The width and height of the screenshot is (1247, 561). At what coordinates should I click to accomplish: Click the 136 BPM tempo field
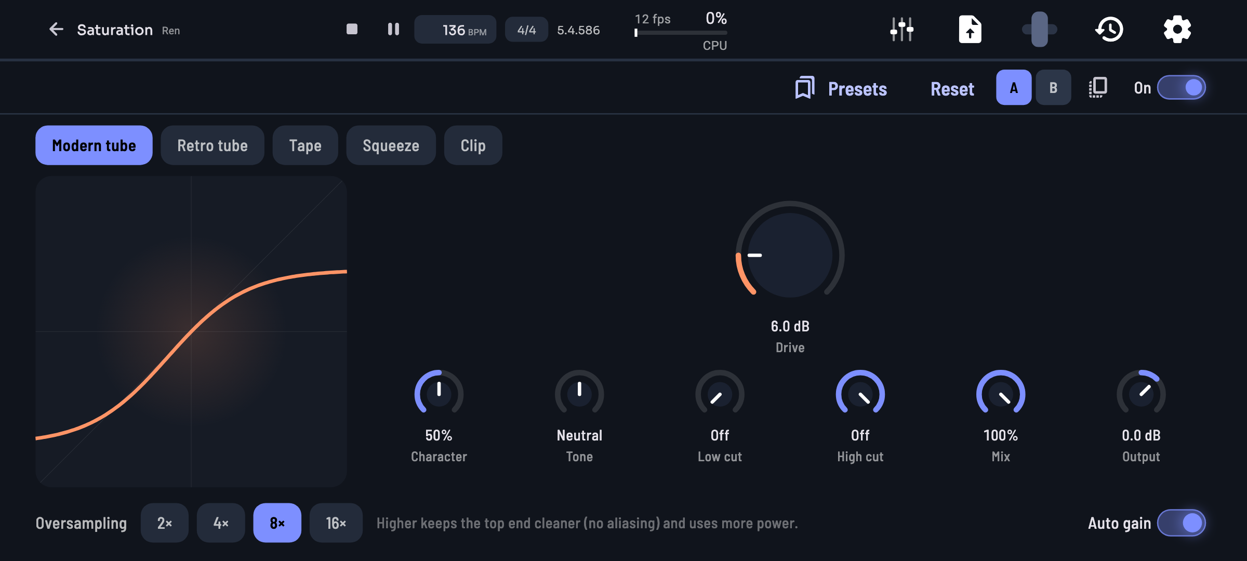pos(455,30)
